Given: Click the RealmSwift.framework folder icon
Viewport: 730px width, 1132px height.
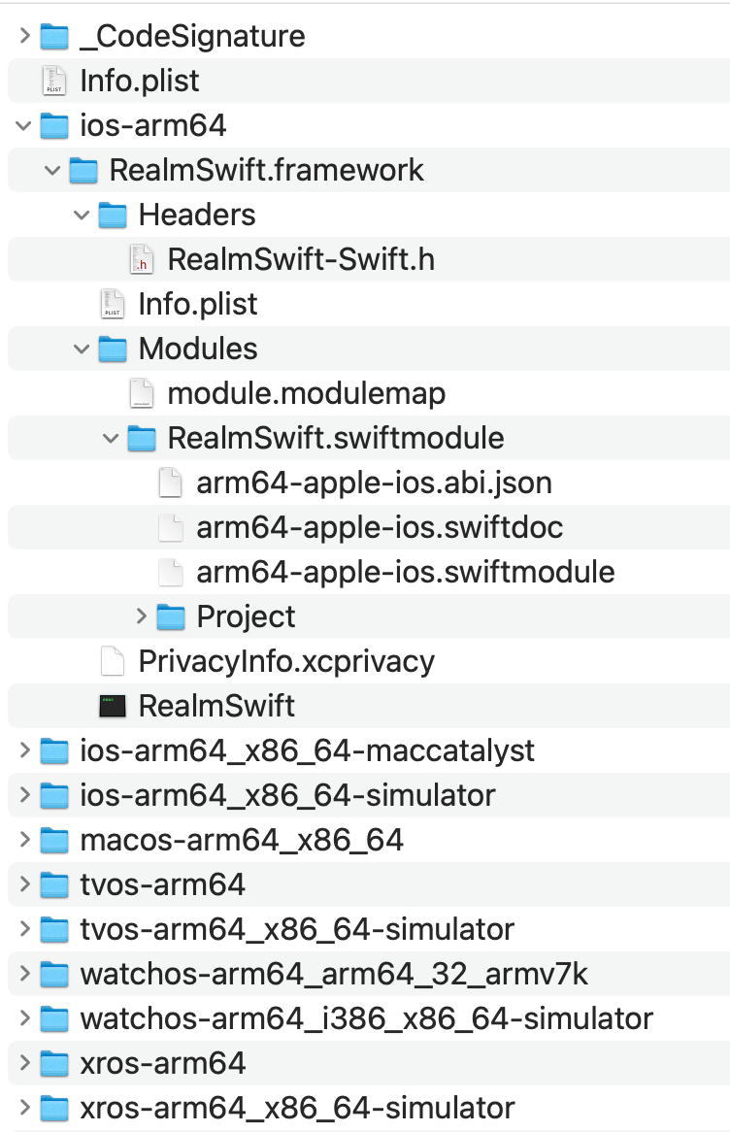Looking at the screenshot, I should [83, 170].
